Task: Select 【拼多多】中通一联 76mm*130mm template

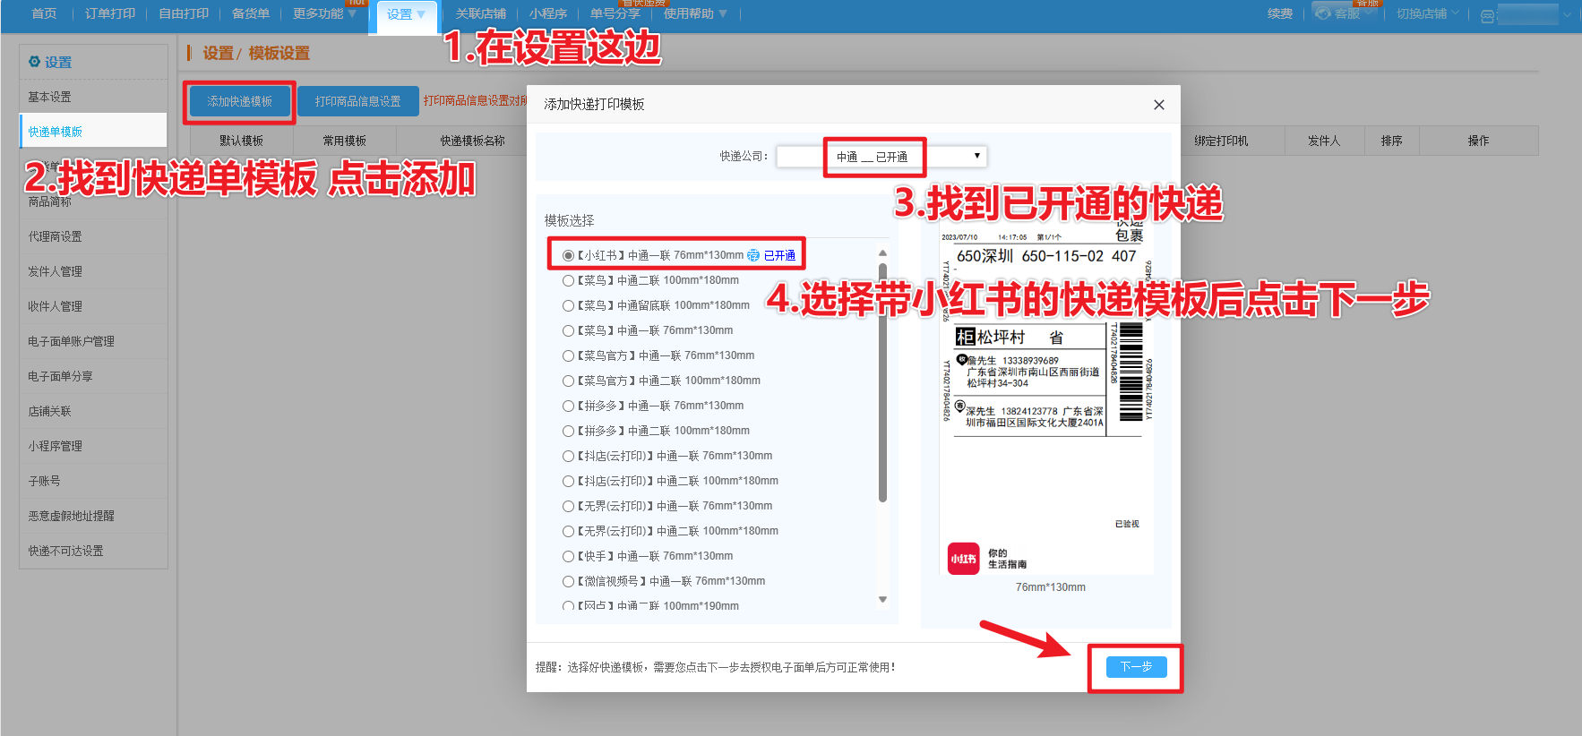Action: coord(568,406)
